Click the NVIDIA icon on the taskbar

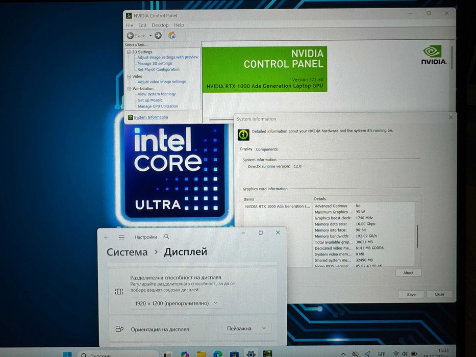click(267, 354)
